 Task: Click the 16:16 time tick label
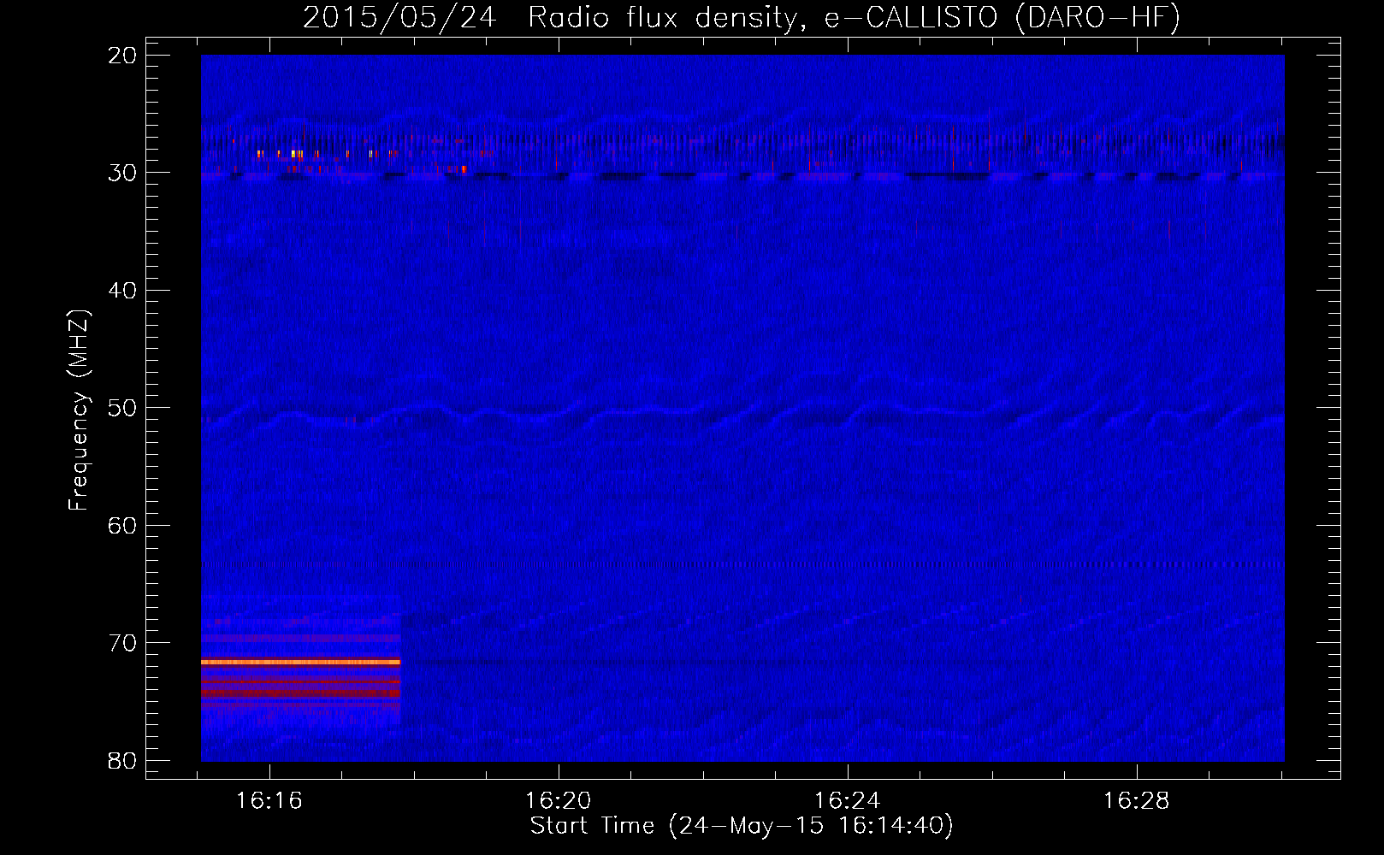pyautogui.click(x=269, y=801)
